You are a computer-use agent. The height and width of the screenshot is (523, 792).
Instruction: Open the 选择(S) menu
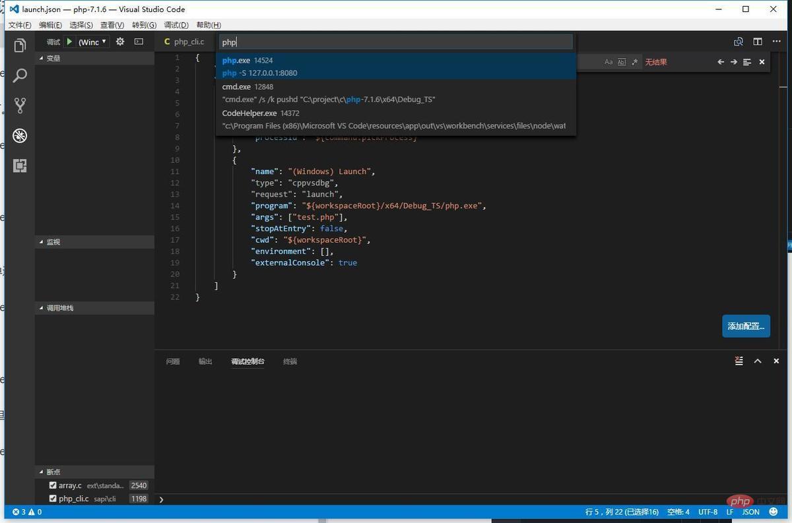coord(81,25)
